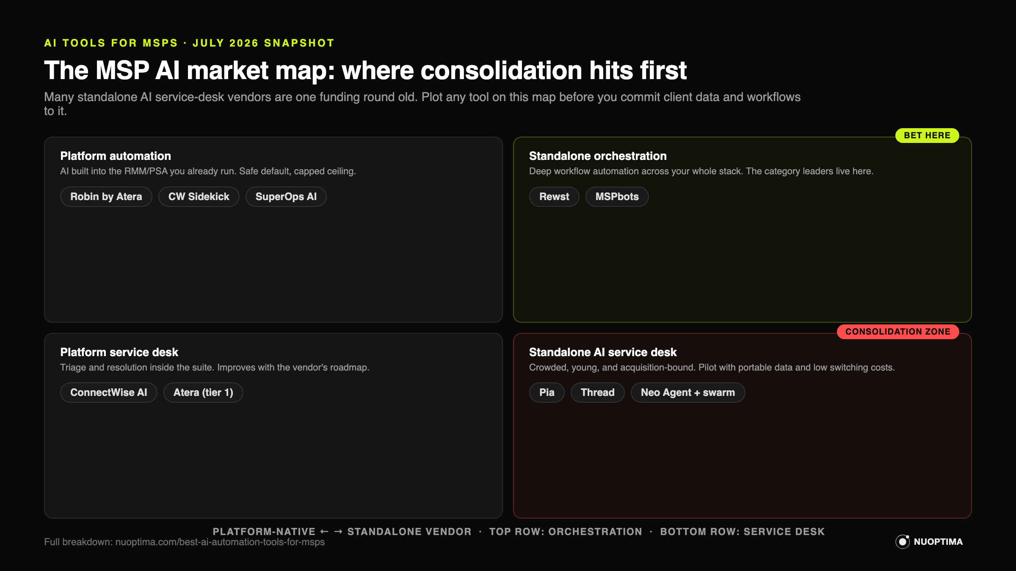Screen dimensions: 1016x571
Task: Click the Standalone orchestration heading
Action: [598, 156]
